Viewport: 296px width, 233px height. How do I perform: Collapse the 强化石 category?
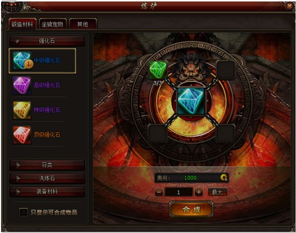pyautogui.click(x=47, y=41)
